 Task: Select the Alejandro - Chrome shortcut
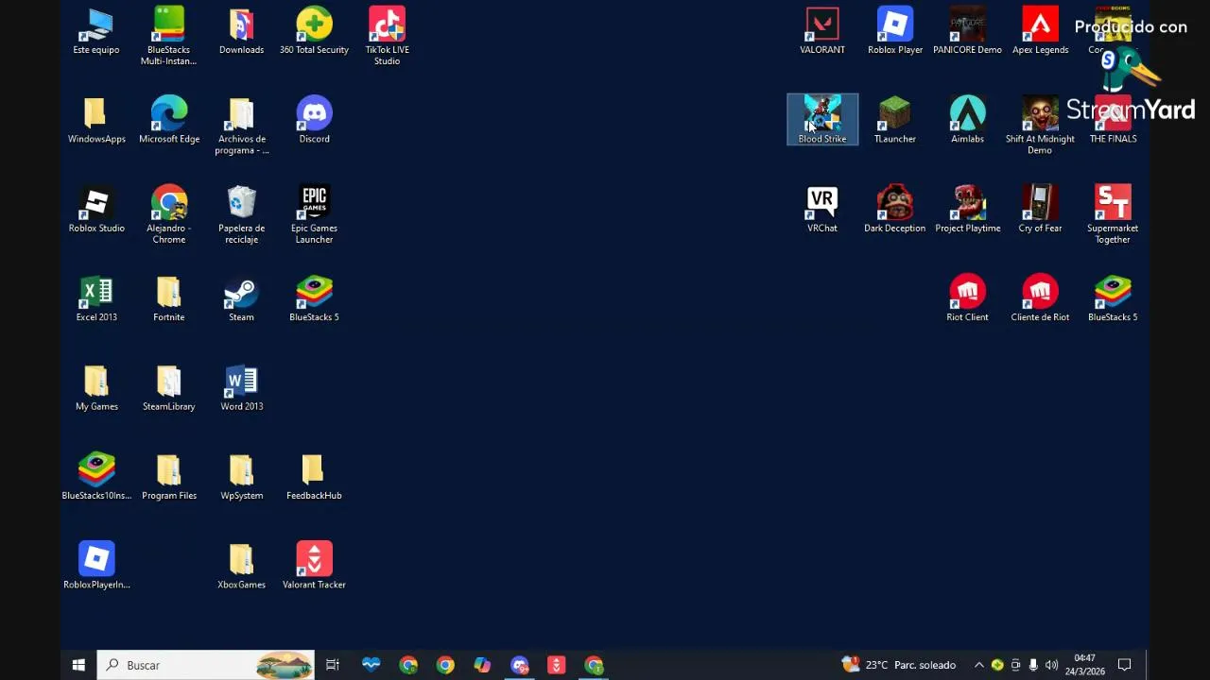[x=169, y=215]
